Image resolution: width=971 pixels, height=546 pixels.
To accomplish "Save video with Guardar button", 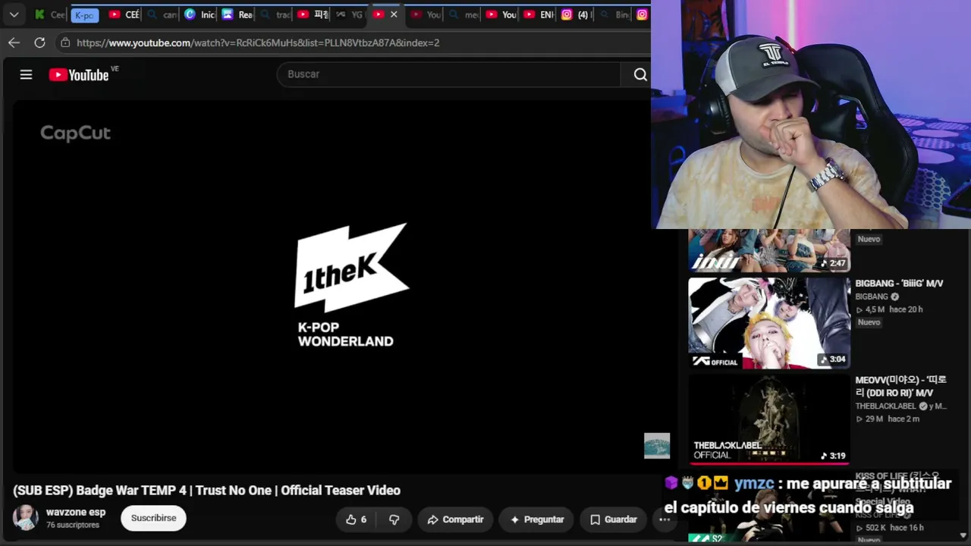I will [613, 519].
